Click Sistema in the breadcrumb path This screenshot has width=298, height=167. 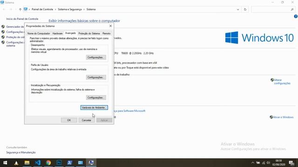pos(91,9)
